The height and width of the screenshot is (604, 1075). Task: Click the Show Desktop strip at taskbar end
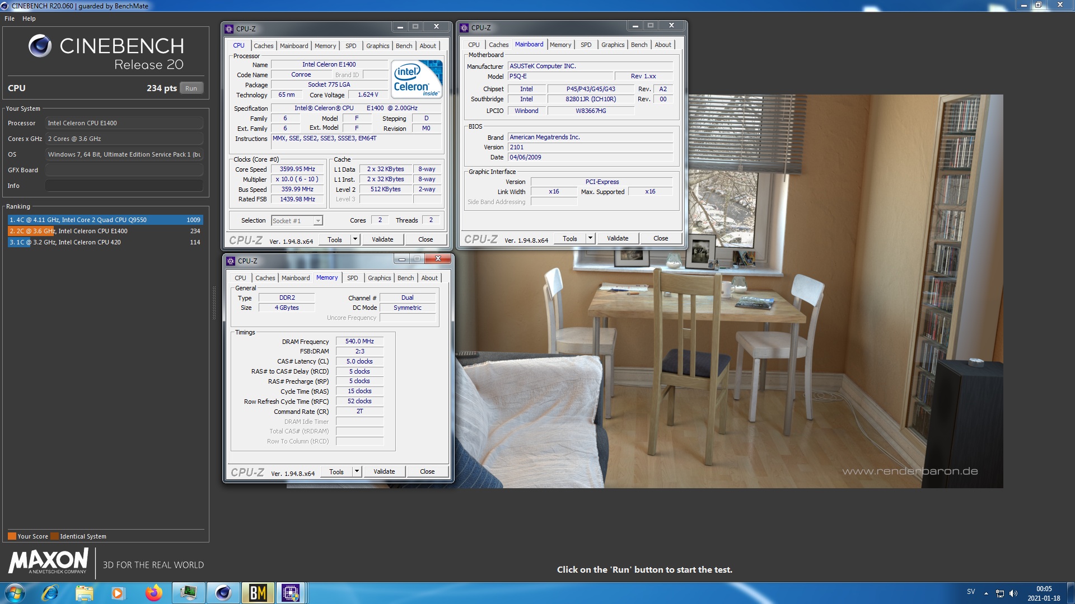(x=1071, y=593)
